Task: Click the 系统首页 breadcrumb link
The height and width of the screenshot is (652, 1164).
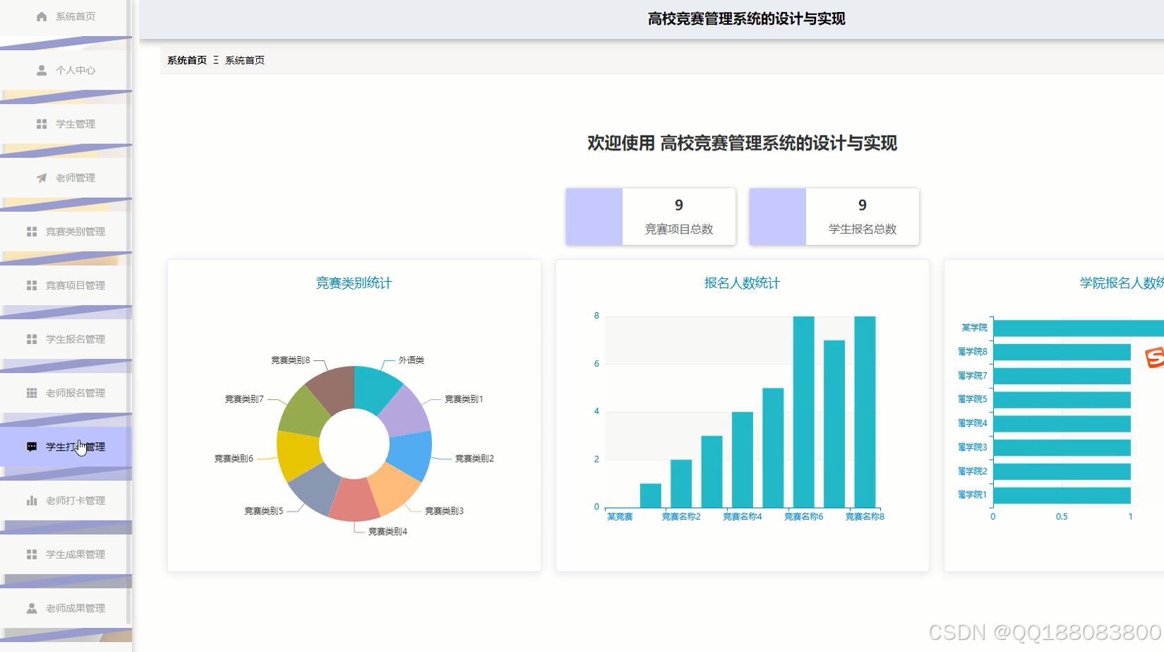Action: [186, 60]
